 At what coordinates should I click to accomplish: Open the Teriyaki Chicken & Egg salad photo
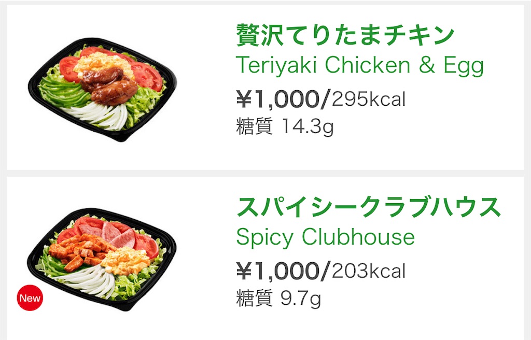(102, 90)
